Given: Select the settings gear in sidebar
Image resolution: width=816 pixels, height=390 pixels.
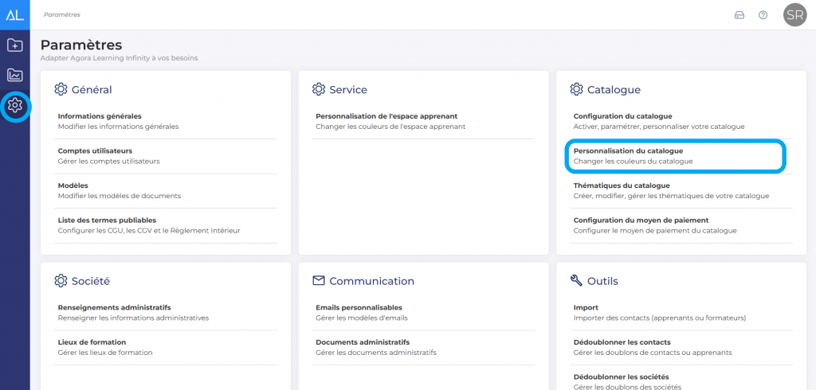Looking at the screenshot, I should pyautogui.click(x=15, y=106).
